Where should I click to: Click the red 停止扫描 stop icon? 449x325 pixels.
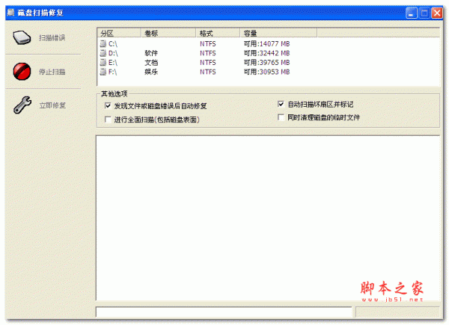point(22,72)
